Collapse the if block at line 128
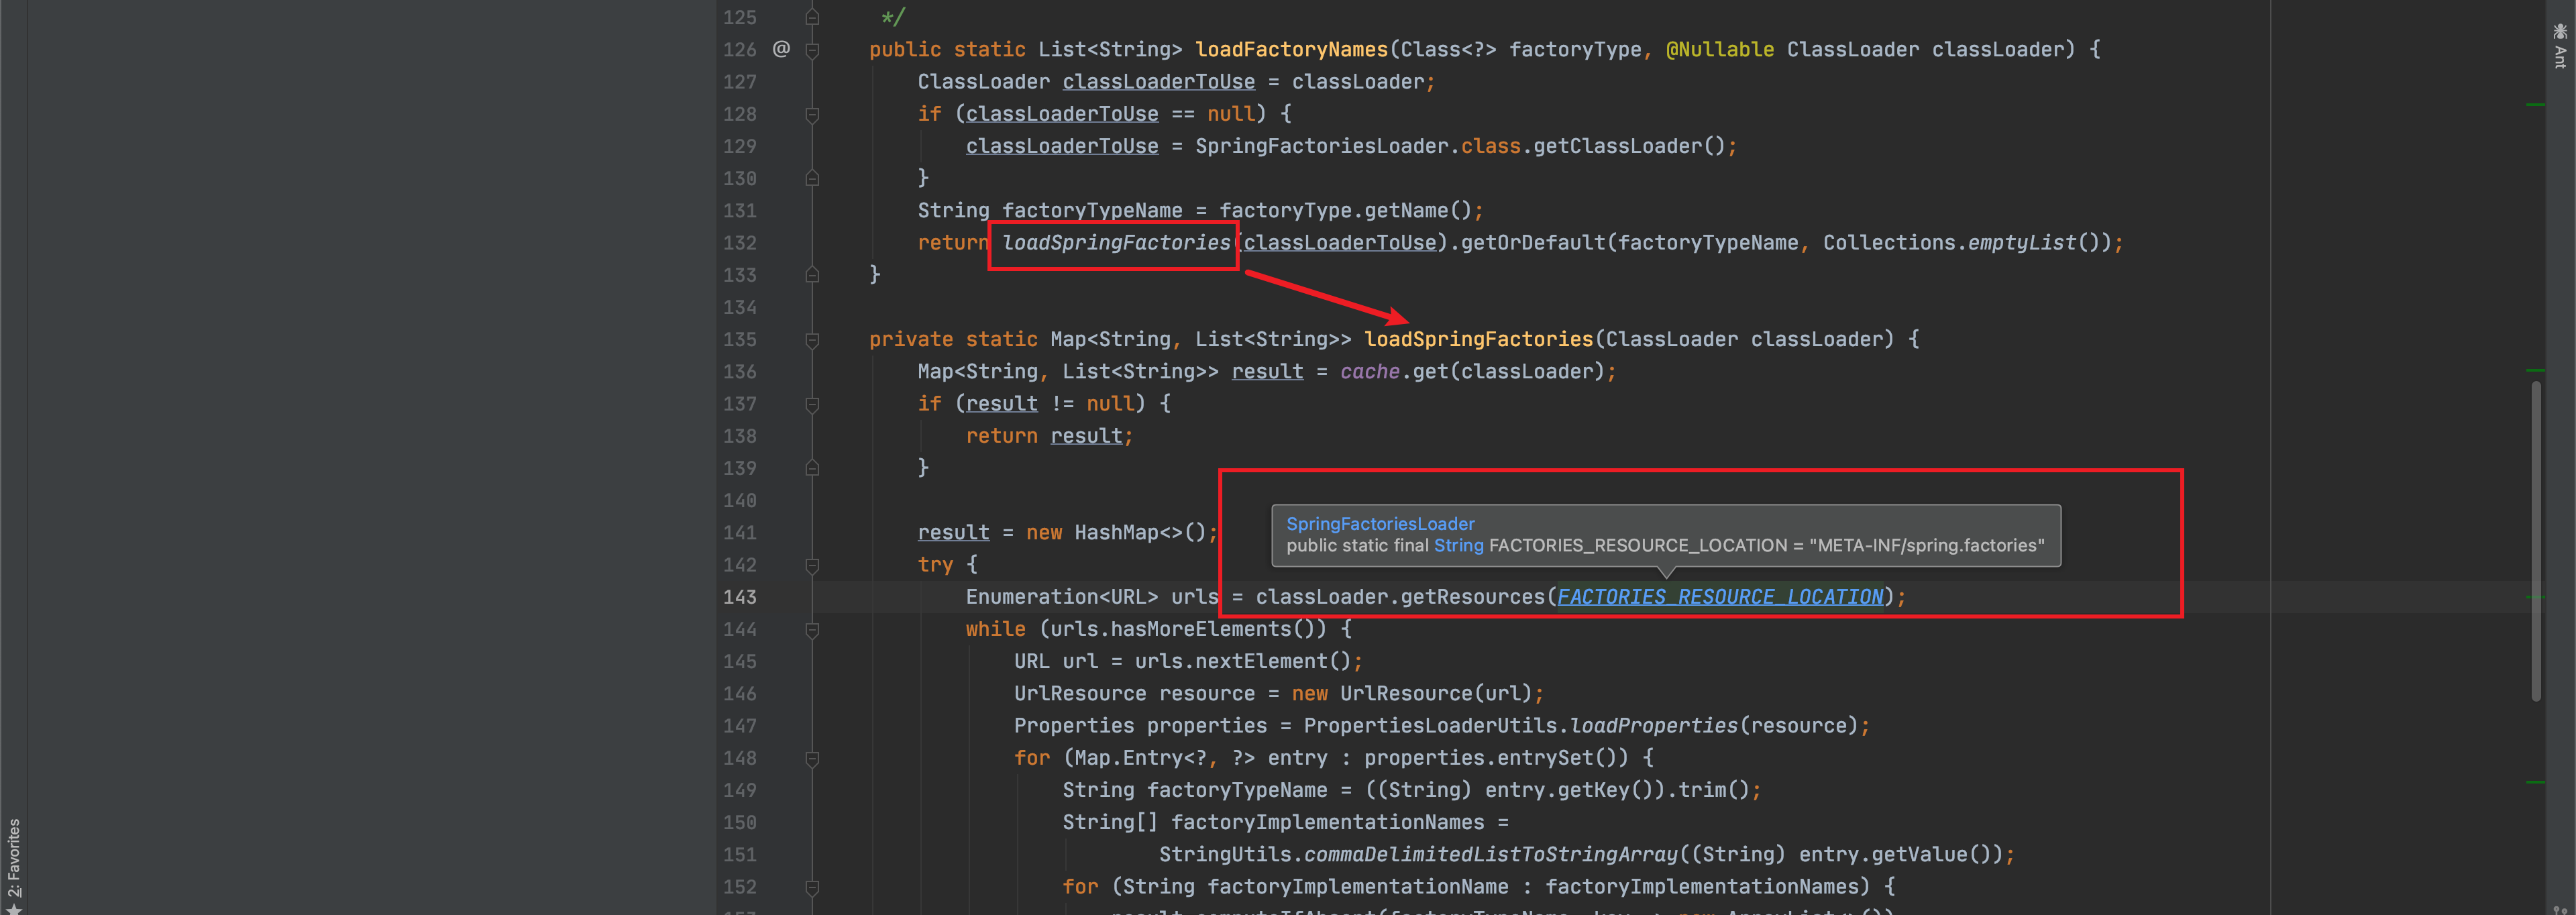The image size is (2576, 915). click(x=812, y=115)
